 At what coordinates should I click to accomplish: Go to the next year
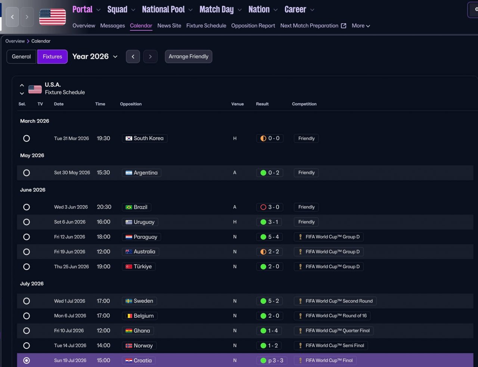point(150,57)
